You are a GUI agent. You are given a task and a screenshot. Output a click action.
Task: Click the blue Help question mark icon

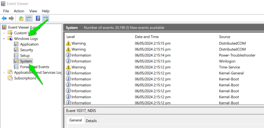tap(38, 18)
